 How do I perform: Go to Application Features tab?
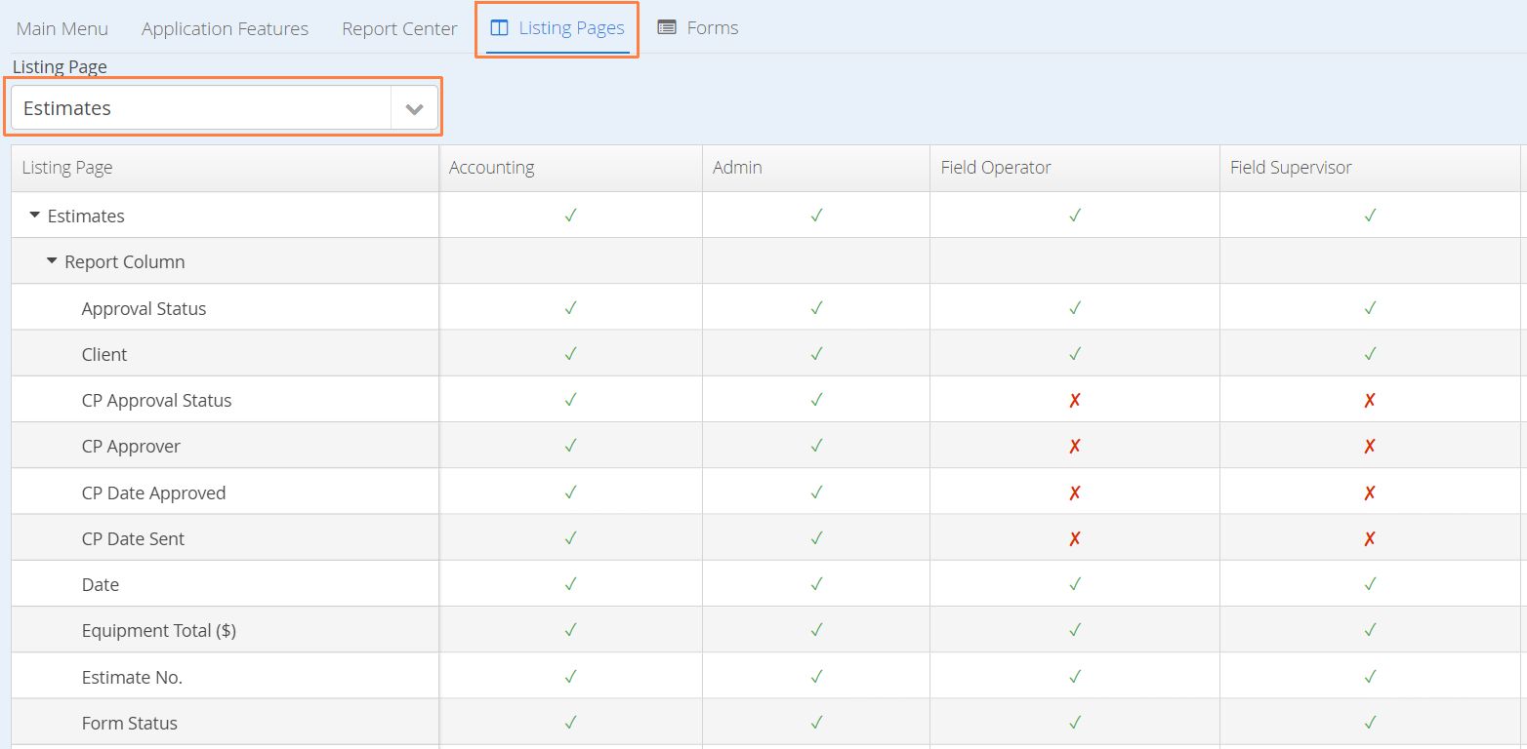(225, 29)
